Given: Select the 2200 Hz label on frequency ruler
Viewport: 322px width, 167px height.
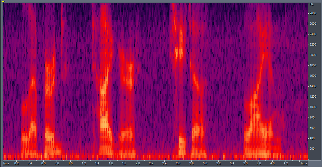Looking at the screenshot, I should (x=313, y=45).
